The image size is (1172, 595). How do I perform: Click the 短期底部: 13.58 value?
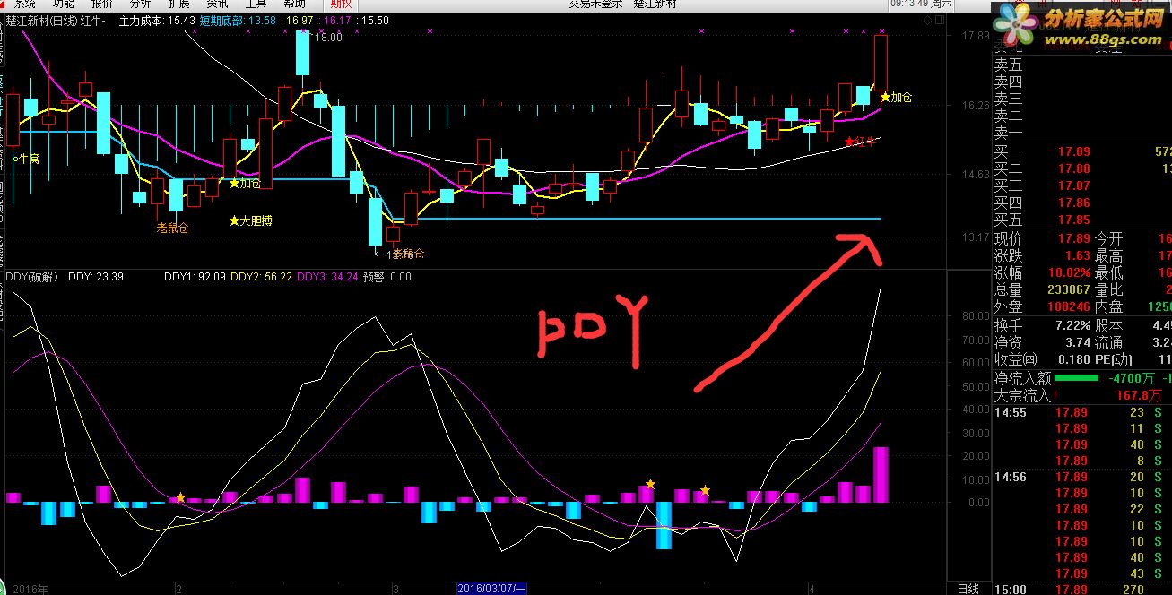click(x=238, y=20)
